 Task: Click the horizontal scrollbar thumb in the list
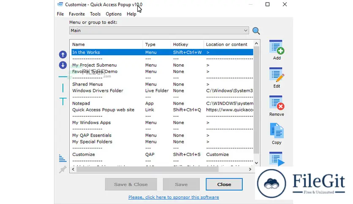click(x=147, y=169)
